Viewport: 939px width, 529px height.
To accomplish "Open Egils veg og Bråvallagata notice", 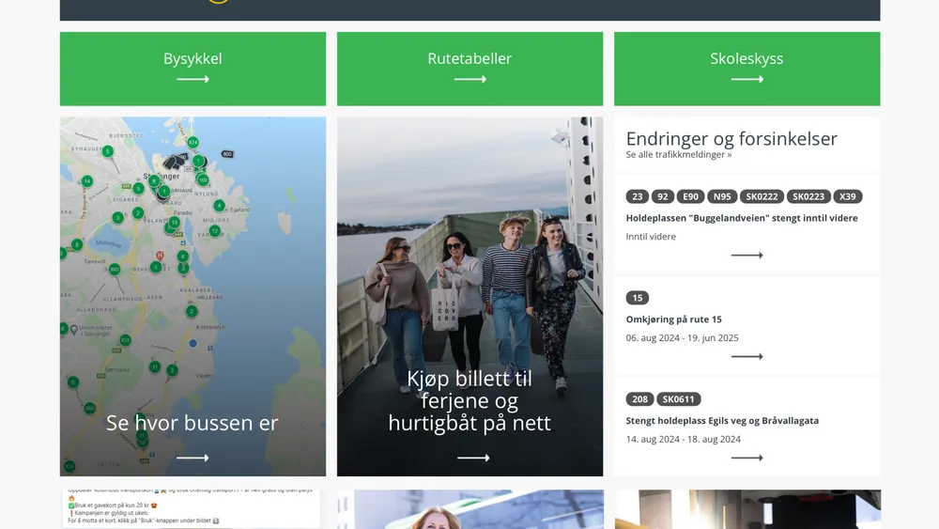I will 722,421.
